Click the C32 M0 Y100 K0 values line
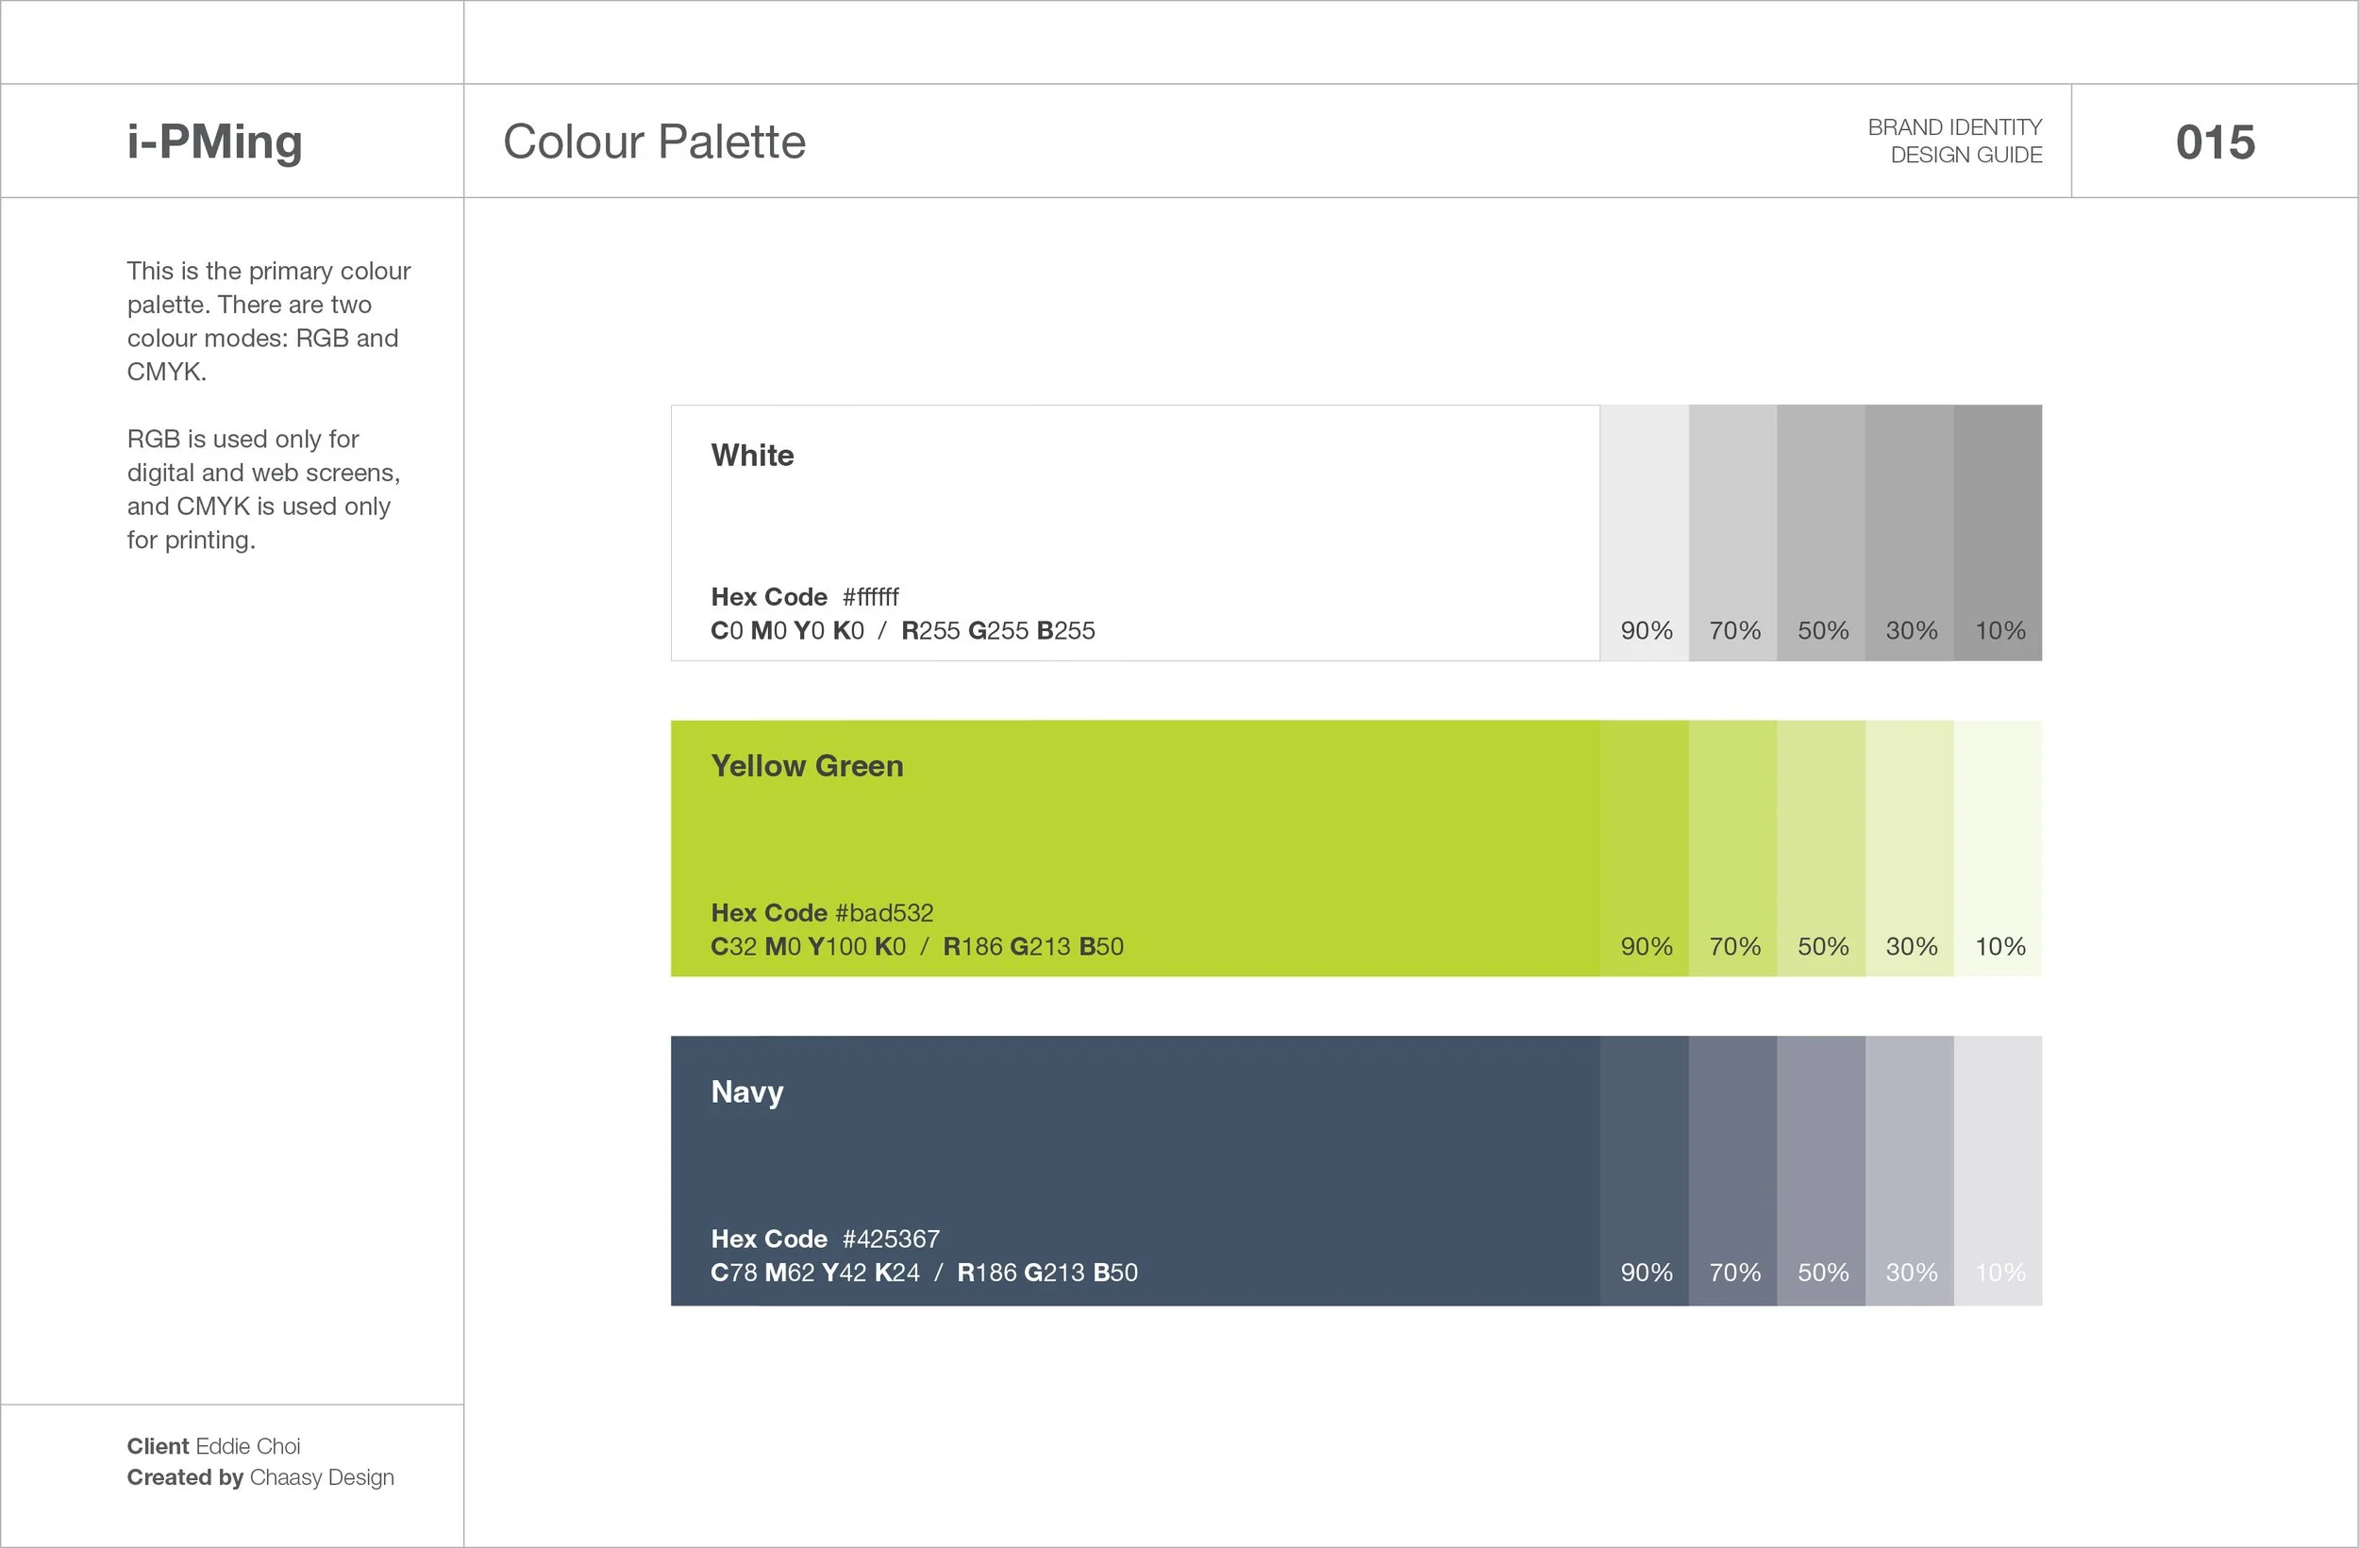Image resolution: width=2359 pixels, height=1548 pixels. click(x=917, y=946)
